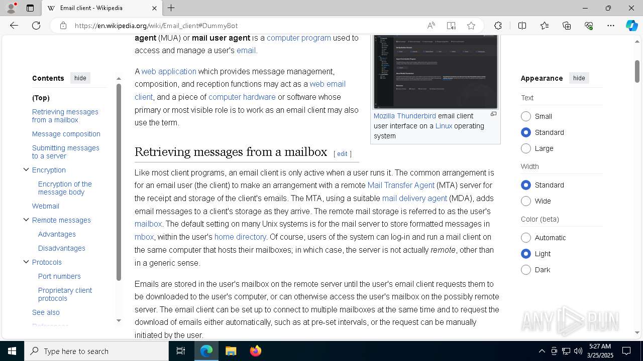This screenshot has height=361, width=643.
Task: Select Automatic color mode
Action: click(526, 238)
